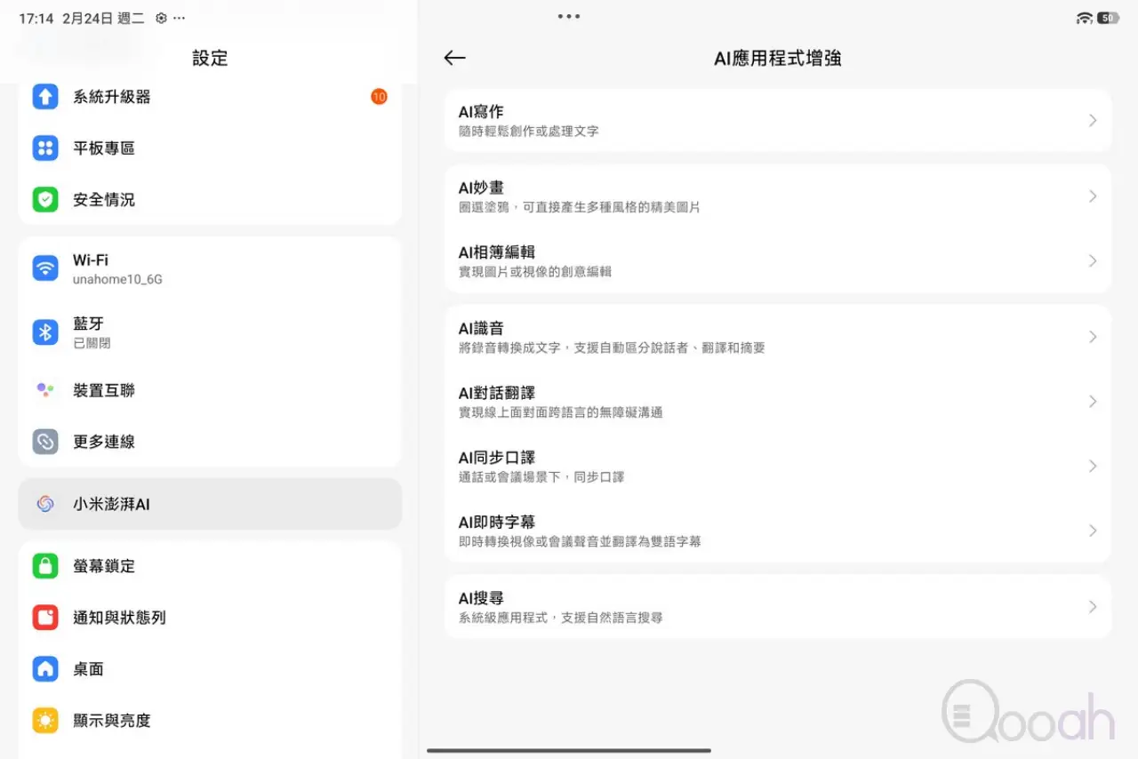This screenshot has height=759, width=1138.
Task: Tap the red 通知與狀態列 icon
Action: tap(45, 618)
